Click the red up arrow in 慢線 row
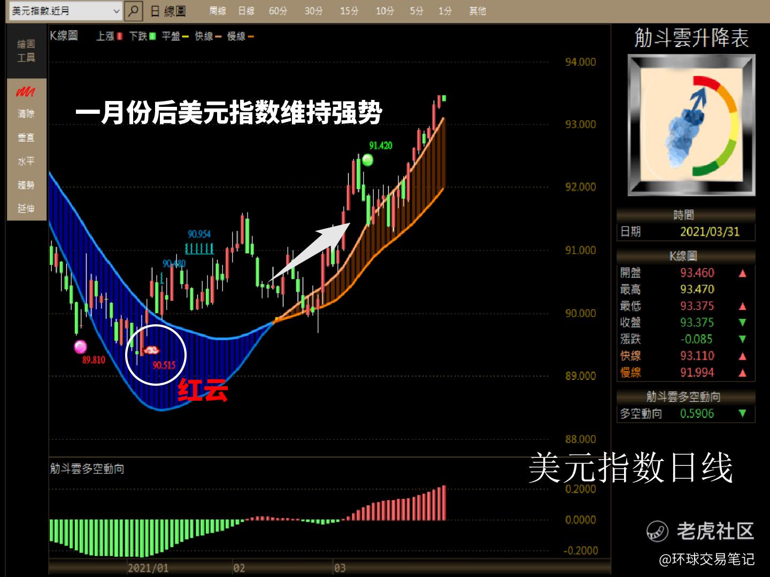Viewport: 770px width, 577px height. 742,372
